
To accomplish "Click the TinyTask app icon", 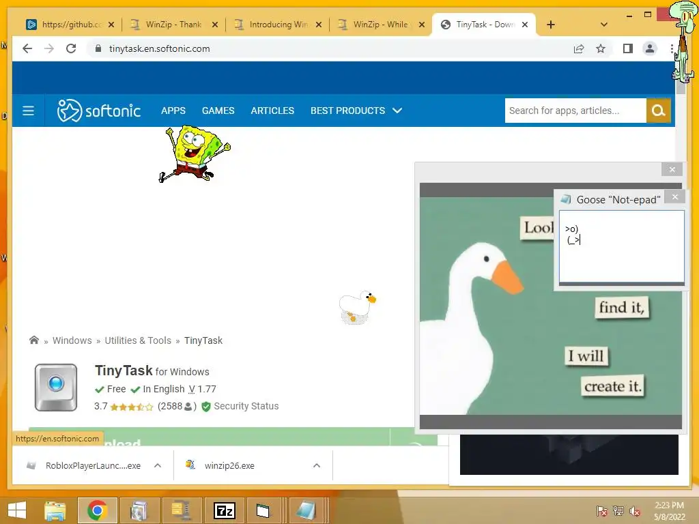I will (56, 388).
